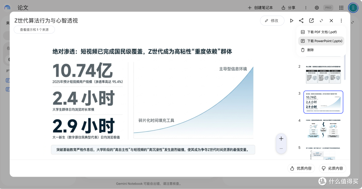Viewport: 362px width, 189px height.
Task: Click the PDF file icon in menu
Action: coord(303,32)
